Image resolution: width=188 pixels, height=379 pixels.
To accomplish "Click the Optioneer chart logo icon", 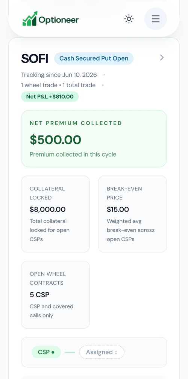I will pos(30,18).
